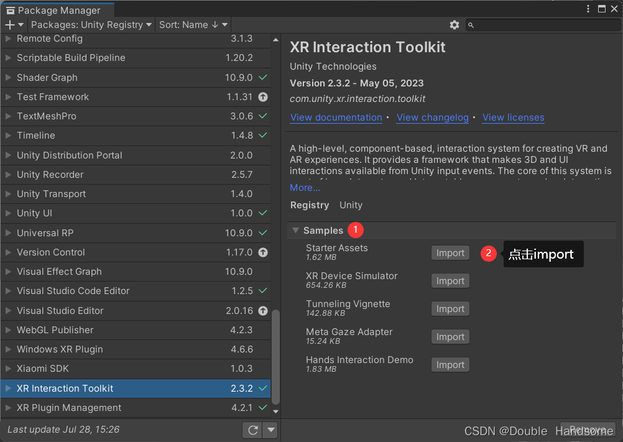Open the dropdown arrow beside refresh button
This screenshot has height=442, width=623.
270,430
